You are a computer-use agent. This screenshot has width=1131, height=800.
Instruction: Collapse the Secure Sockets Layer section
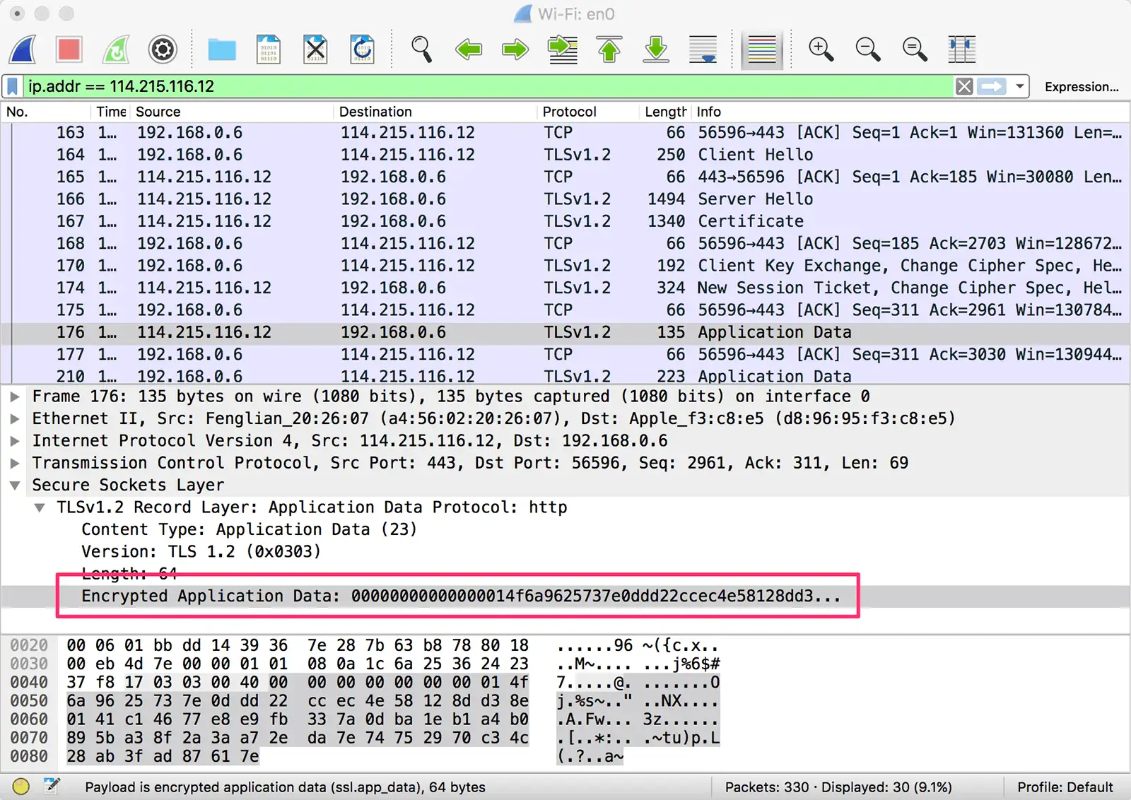(x=14, y=486)
